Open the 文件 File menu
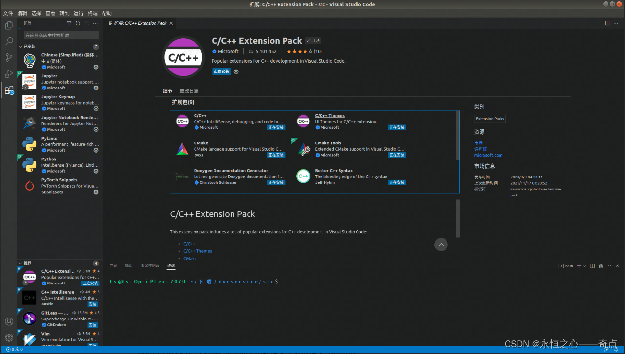The image size is (625, 354). click(8, 13)
